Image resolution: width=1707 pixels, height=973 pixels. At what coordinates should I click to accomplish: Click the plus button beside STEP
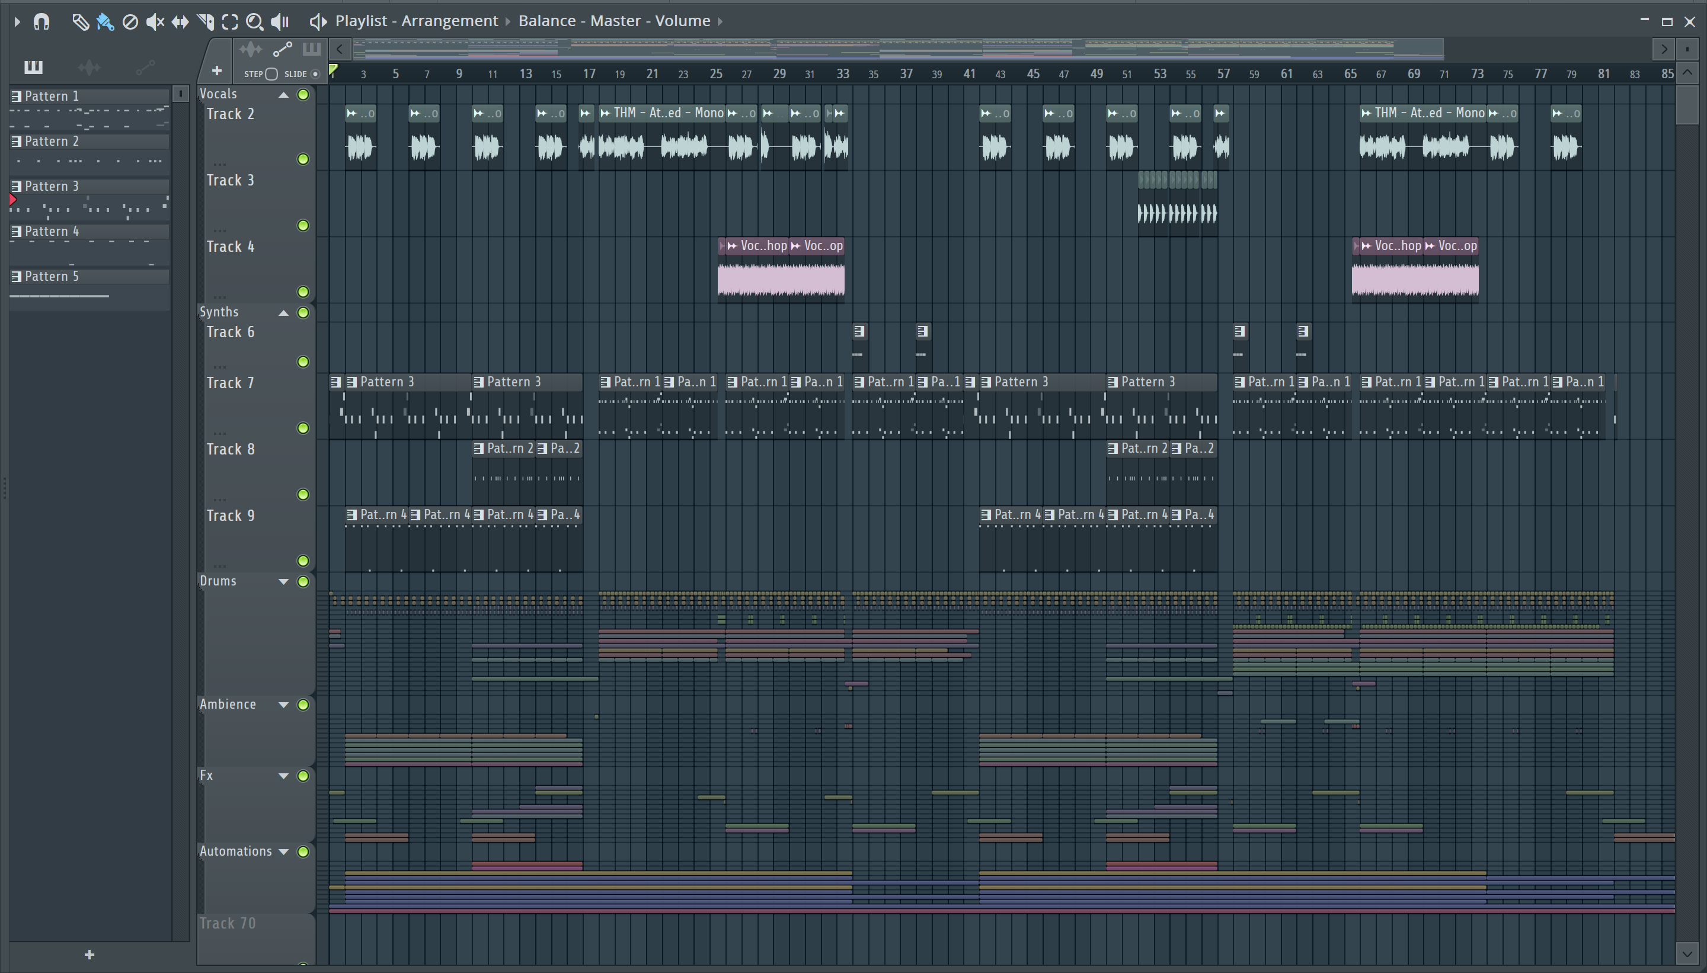(216, 71)
